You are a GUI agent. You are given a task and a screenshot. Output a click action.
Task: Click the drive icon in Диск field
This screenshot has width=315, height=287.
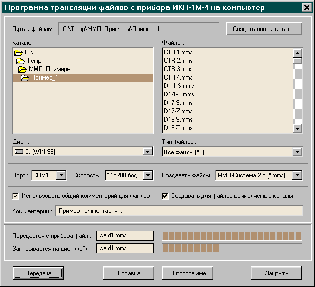coord(19,152)
